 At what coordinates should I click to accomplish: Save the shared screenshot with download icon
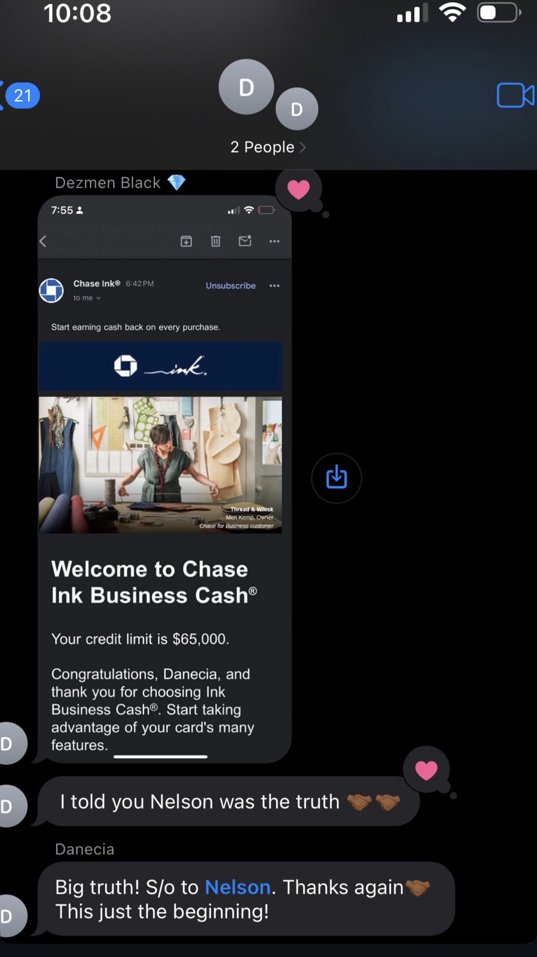pos(336,478)
